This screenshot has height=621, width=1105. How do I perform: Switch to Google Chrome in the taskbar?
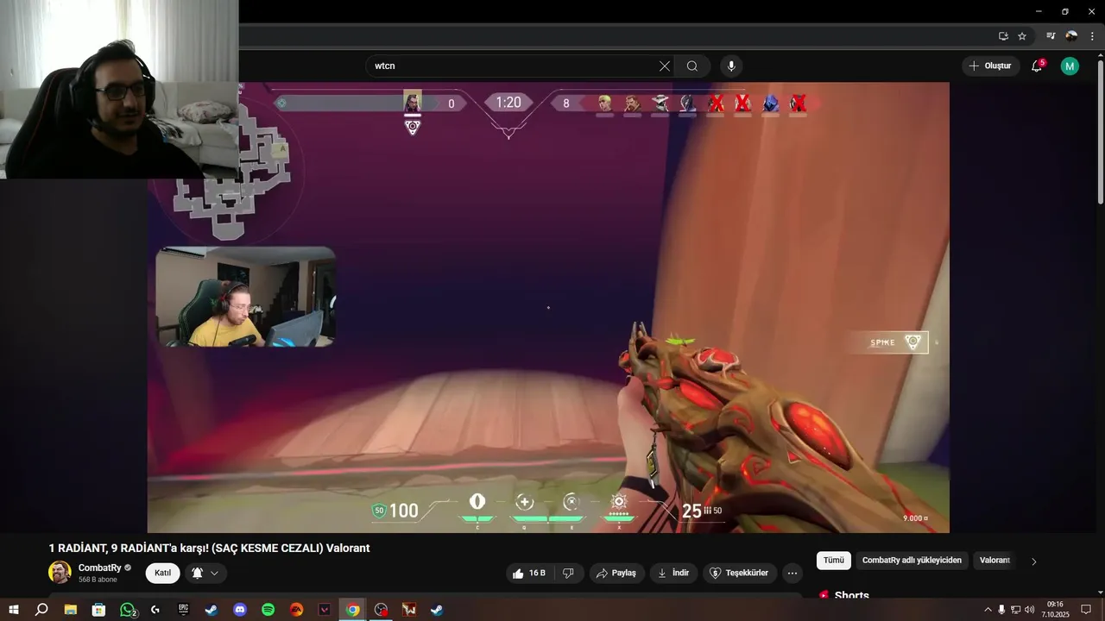(x=353, y=610)
